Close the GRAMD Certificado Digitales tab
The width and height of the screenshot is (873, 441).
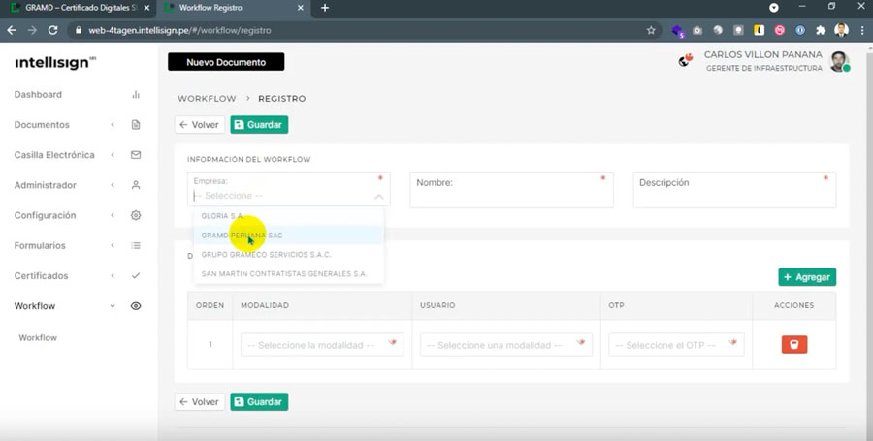(x=146, y=8)
